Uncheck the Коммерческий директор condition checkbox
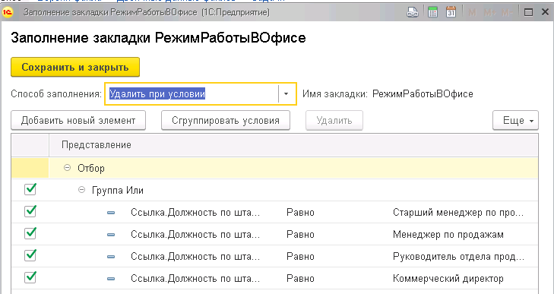Screen dimensions: 554x294 pyautogui.click(x=30, y=277)
